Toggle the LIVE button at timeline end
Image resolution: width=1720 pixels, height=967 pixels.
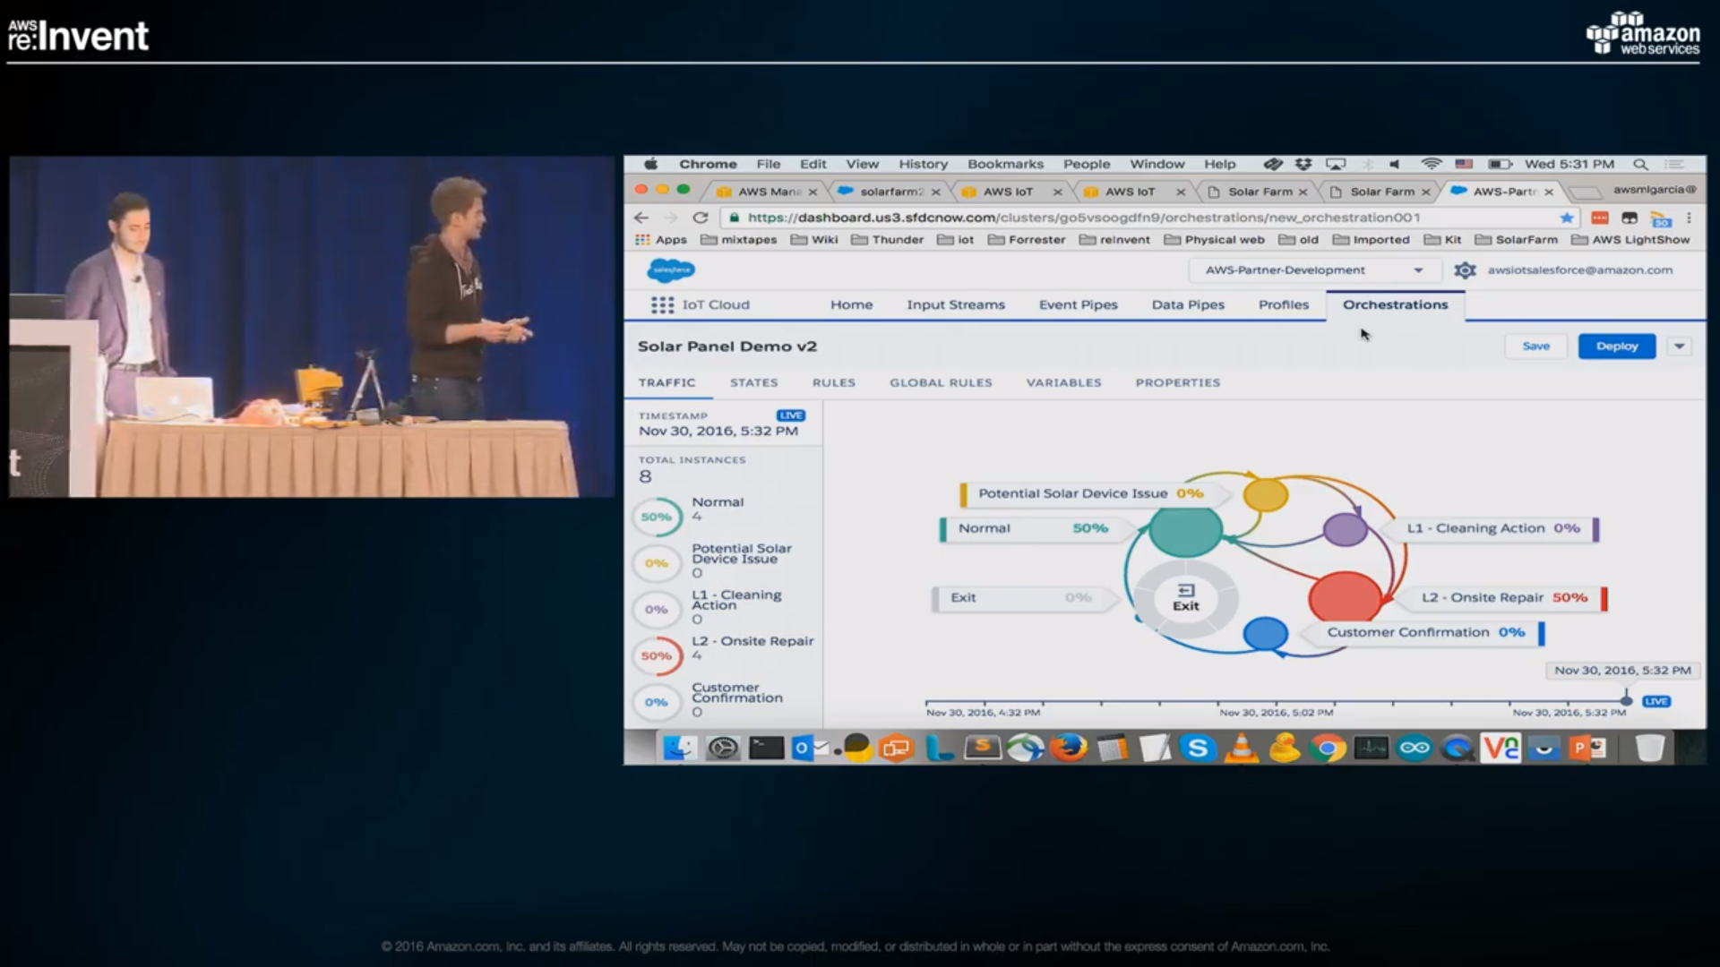tap(1655, 701)
